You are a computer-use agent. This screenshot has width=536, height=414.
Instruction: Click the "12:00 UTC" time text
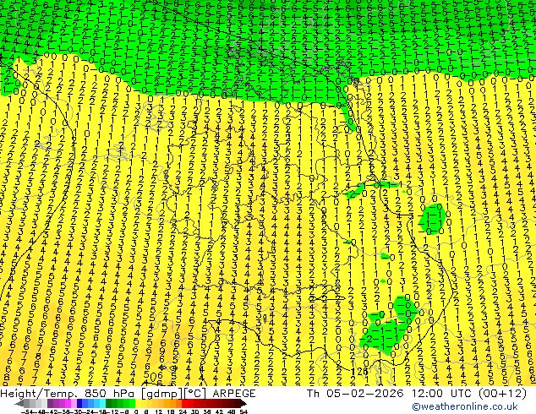[x=443, y=394]
